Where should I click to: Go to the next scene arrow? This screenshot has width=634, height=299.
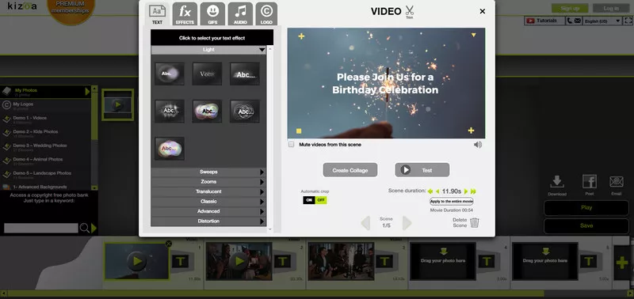click(x=407, y=223)
